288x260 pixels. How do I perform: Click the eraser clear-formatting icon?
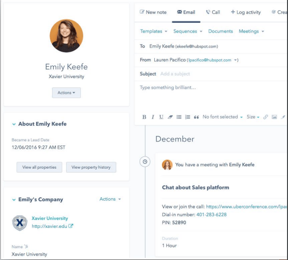click(x=170, y=117)
